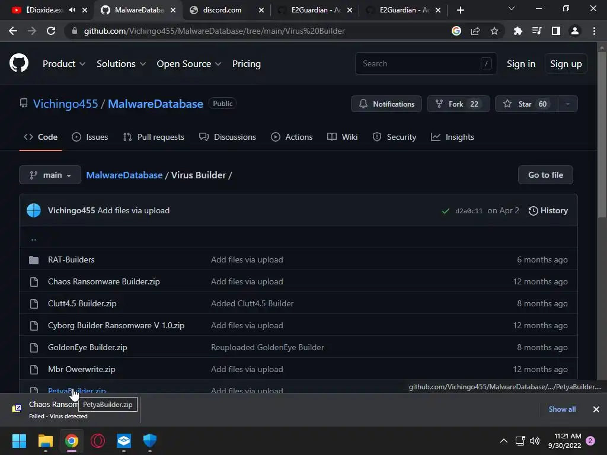Show hidden system tray icons

click(504, 441)
